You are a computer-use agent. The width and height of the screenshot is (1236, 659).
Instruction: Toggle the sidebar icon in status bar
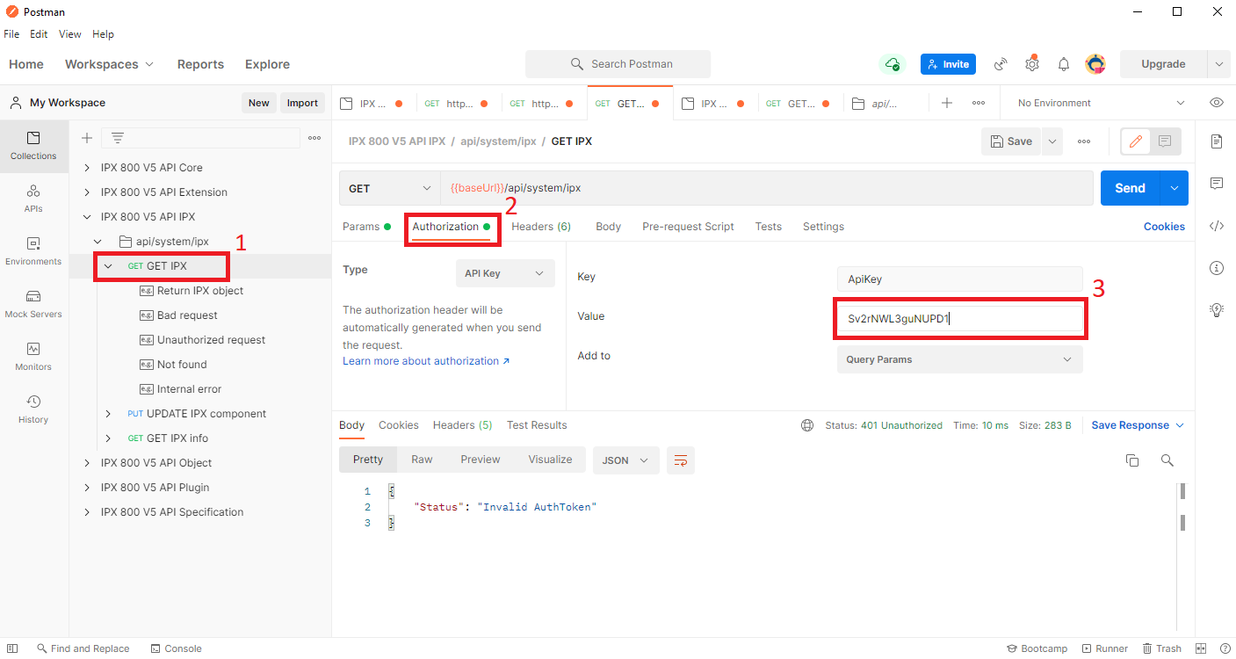click(x=12, y=648)
